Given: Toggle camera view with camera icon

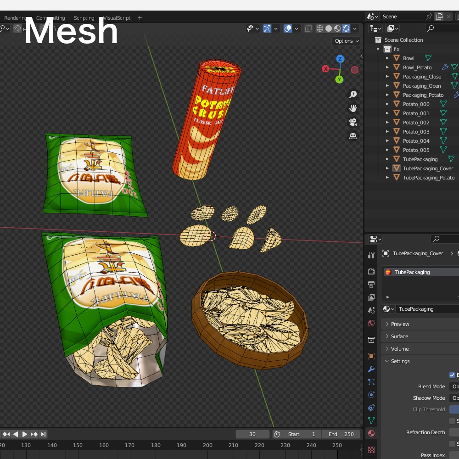Looking at the screenshot, I should [x=353, y=122].
